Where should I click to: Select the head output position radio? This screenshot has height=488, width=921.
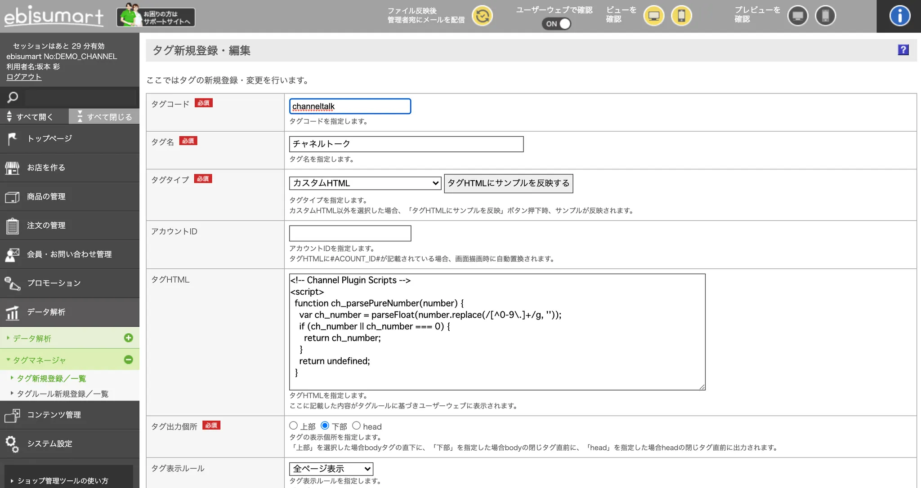pos(356,426)
